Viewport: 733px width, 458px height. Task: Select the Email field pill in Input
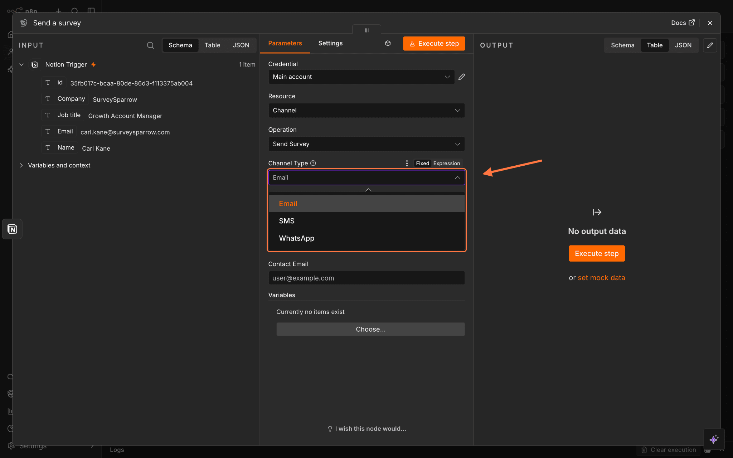pos(59,132)
